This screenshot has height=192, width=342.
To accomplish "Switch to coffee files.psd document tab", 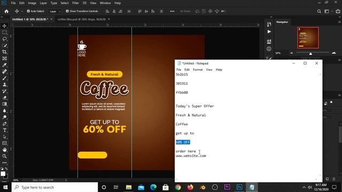I will pyautogui.click(x=82, y=19).
